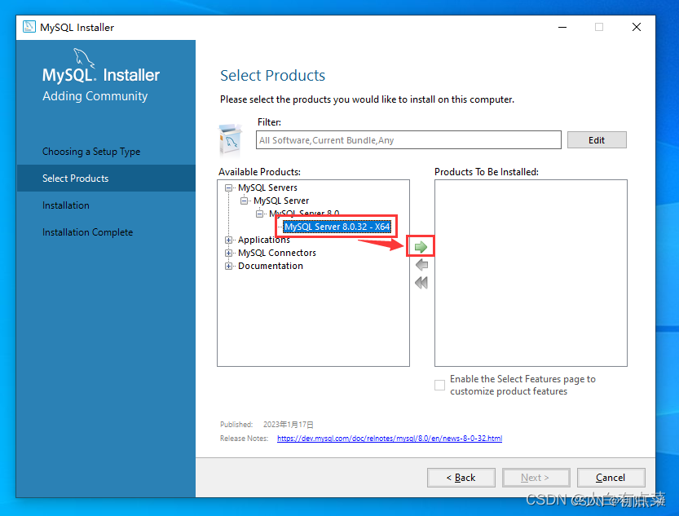Remove all products with the double left arrow

(x=421, y=283)
